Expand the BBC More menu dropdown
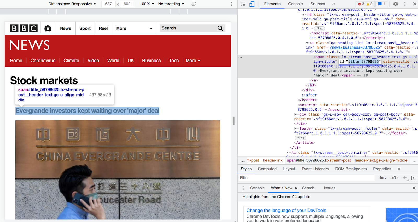 pyautogui.click(x=134, y=28)
